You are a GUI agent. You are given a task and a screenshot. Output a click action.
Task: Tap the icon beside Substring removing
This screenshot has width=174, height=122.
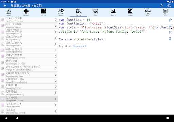(x=3, y=32)
